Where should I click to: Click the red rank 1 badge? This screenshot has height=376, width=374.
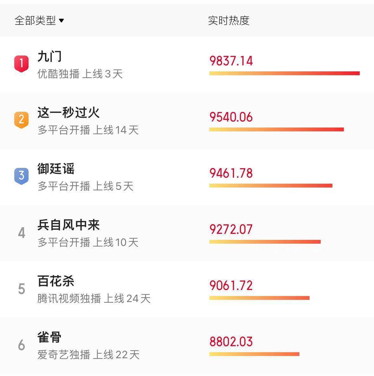coord(21,64)
